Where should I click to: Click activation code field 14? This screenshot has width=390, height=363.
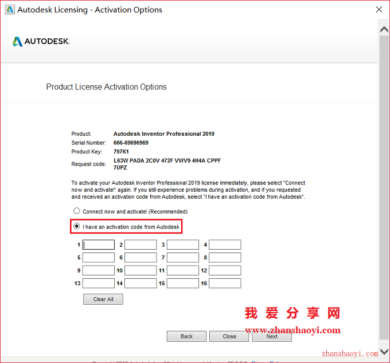(x=141, y=283)
